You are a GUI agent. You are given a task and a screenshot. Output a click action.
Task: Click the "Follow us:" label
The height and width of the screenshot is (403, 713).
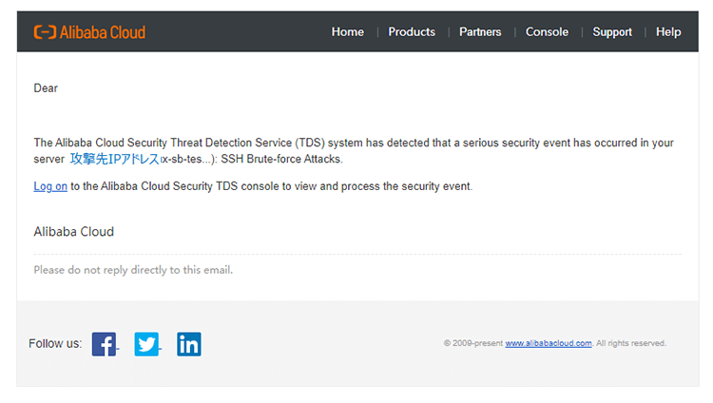[x=55, y=344]
